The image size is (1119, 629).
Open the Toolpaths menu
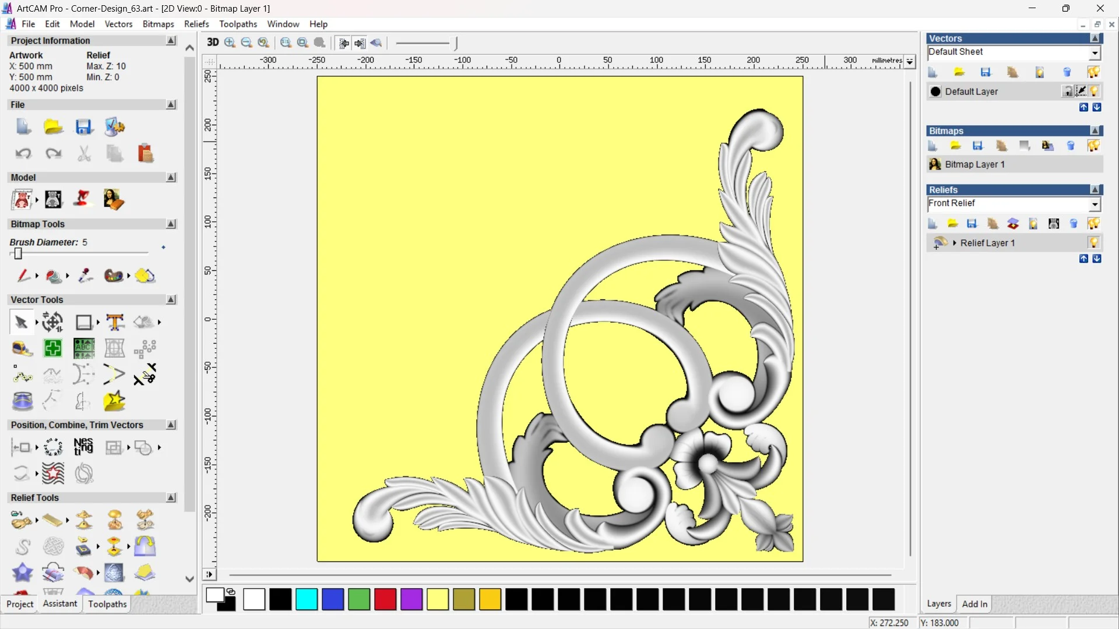click(238, 24)
